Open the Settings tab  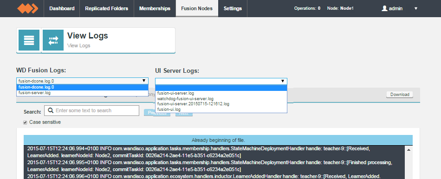233,8
